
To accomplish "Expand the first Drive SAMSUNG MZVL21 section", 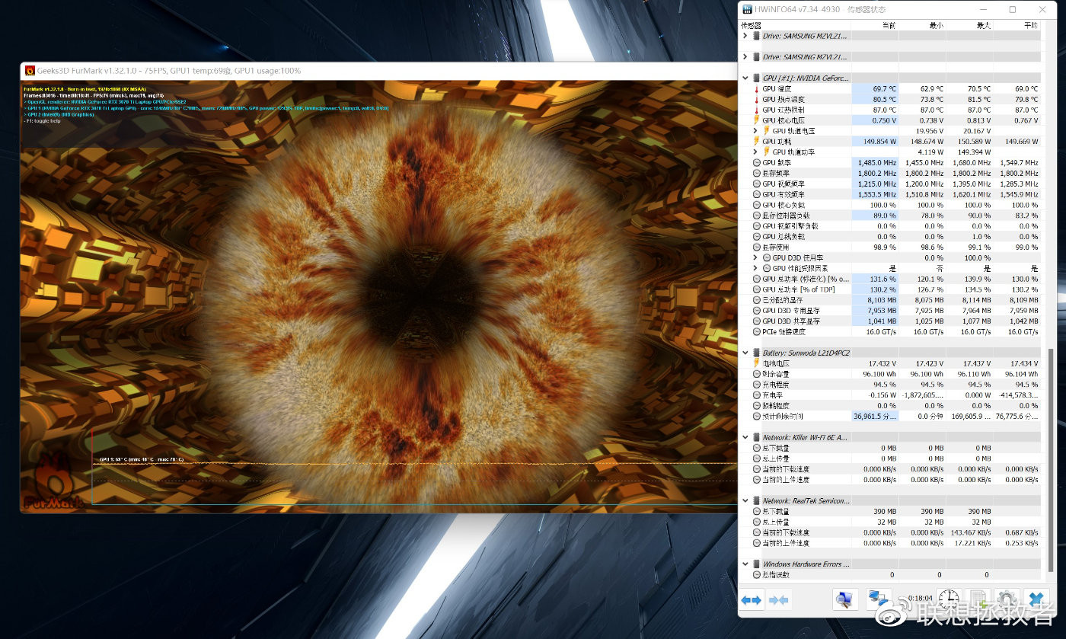I will click(745, 36).
